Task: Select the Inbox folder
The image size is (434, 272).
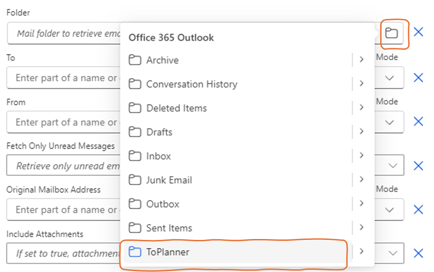Action: point(158,156)
